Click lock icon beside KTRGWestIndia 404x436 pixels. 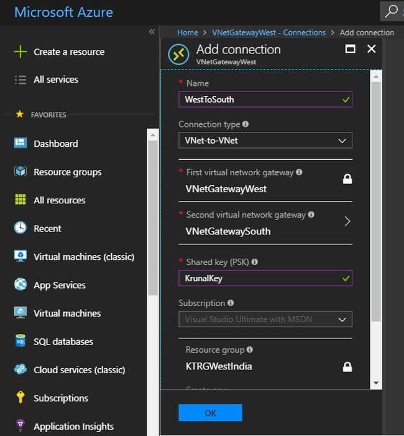(x=347, y=367)
